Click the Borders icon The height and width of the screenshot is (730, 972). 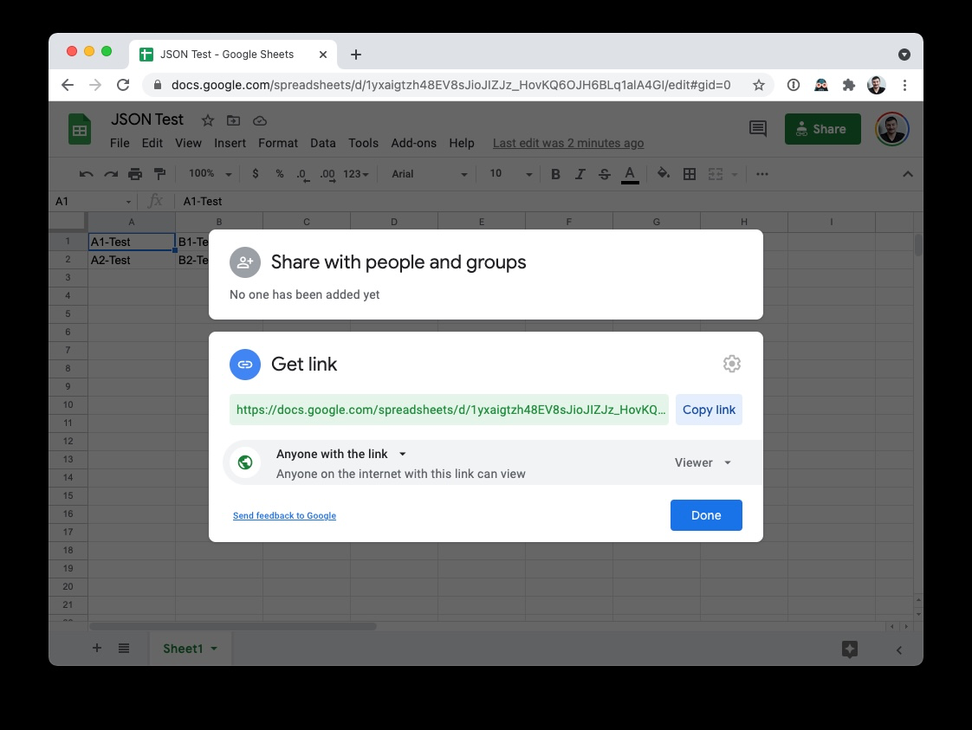click(690, 173)
